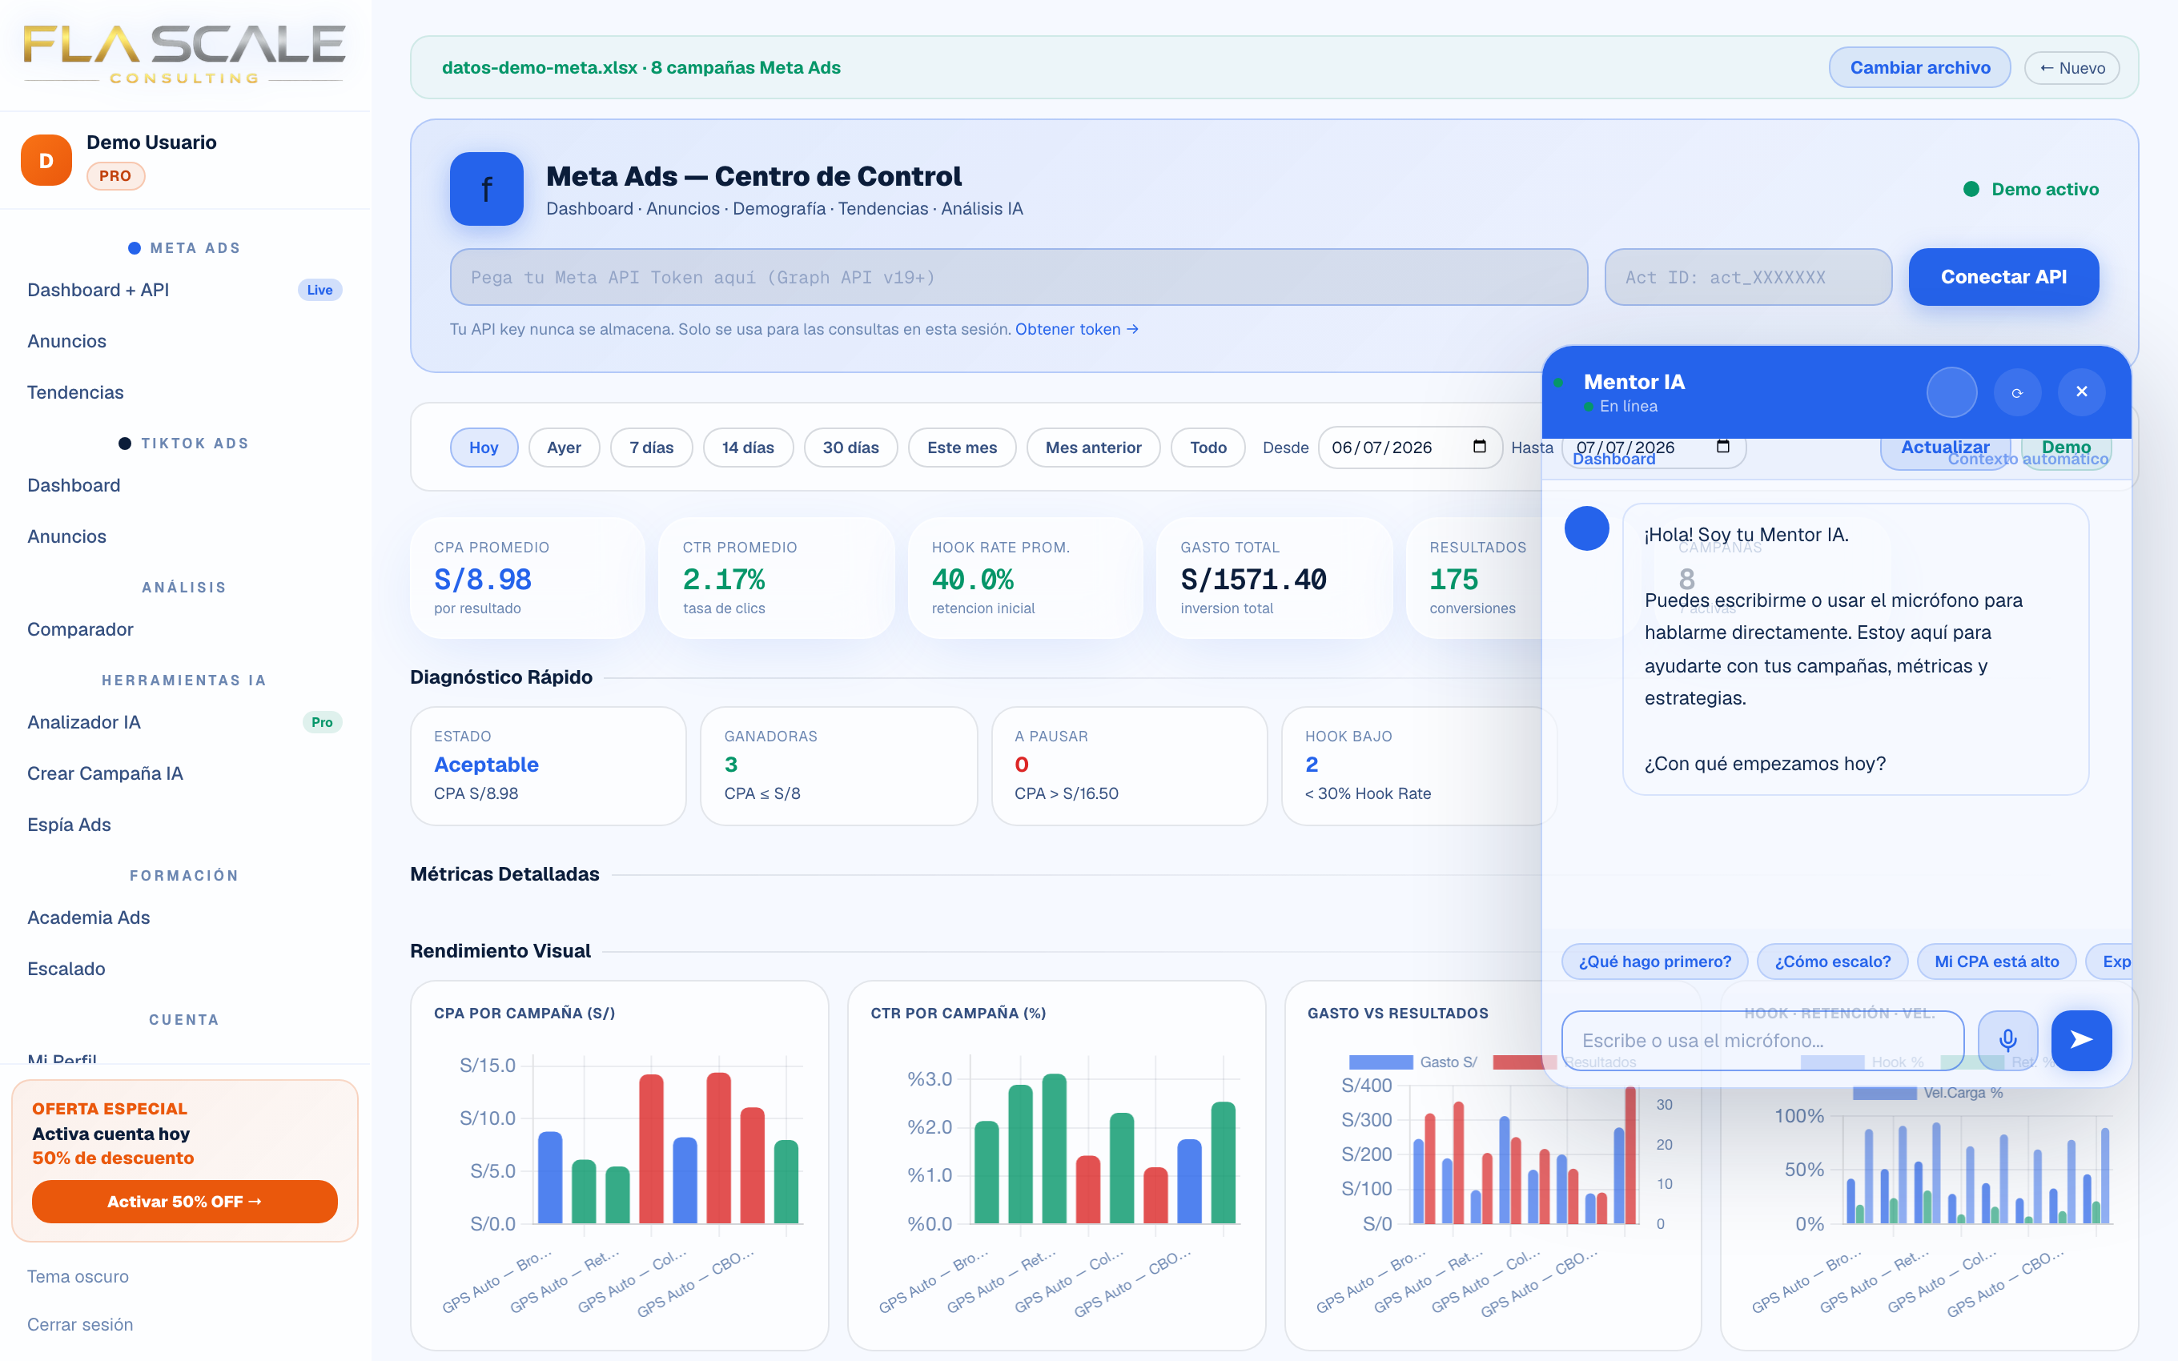The width and height of the screenshot is (2178, 1361).
Task: Click the Gasto Total value S/1571.40
Action: pos(1254,580)
